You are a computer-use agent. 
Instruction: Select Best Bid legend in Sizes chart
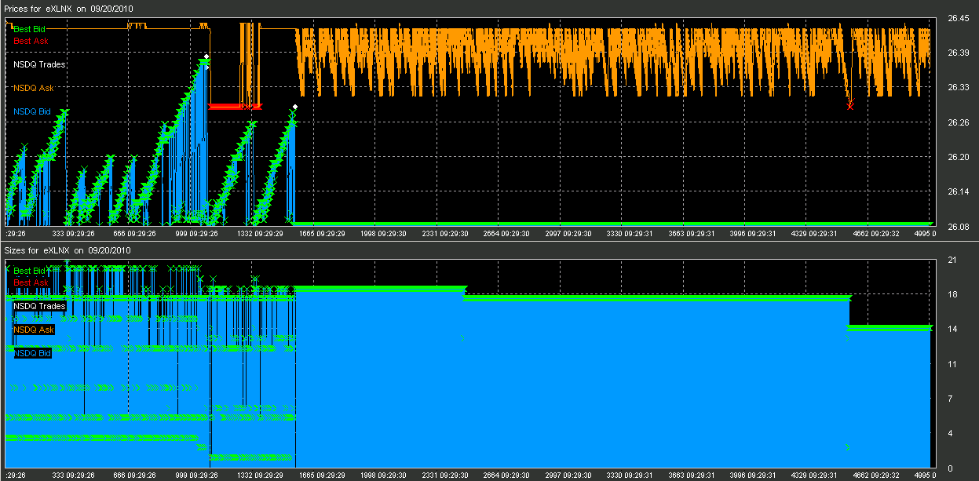[30, 271]
